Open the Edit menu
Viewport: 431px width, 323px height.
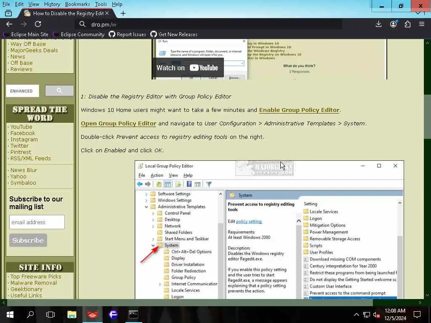tap(19, 4)
